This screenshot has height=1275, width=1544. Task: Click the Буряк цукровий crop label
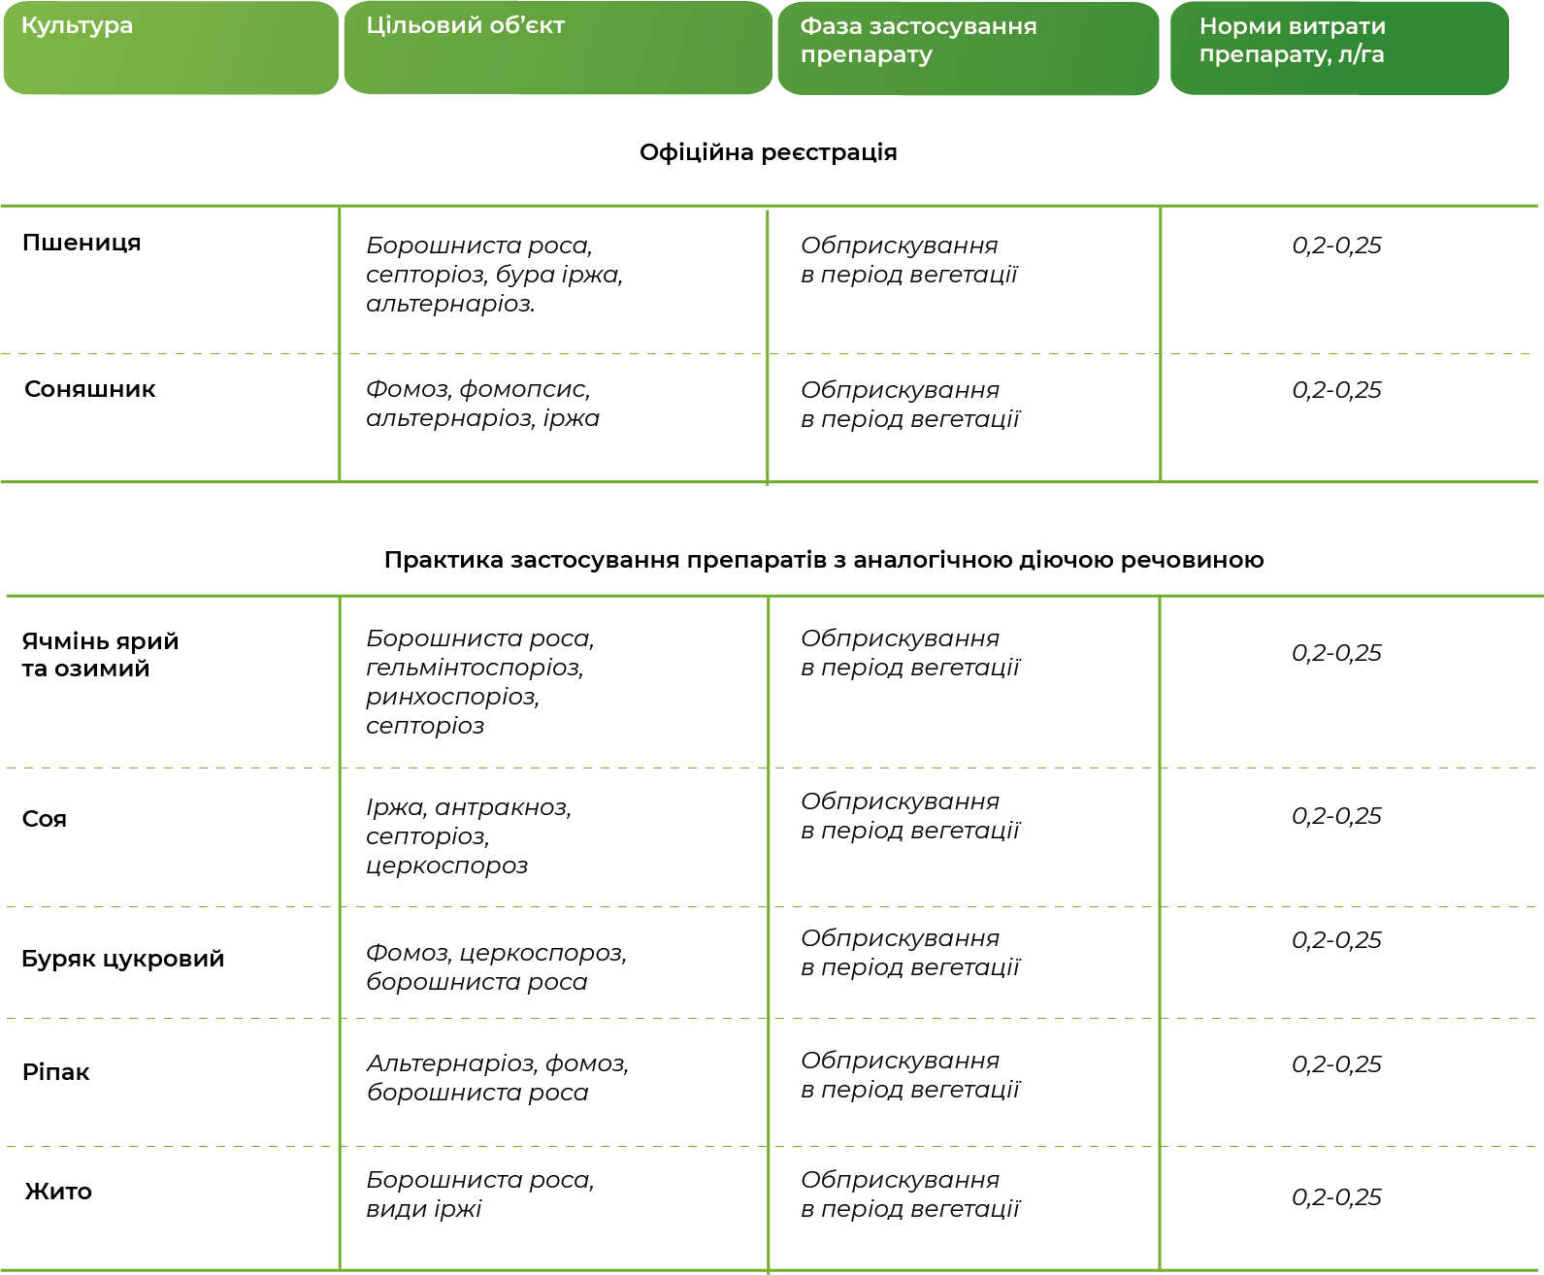(123, 959)
